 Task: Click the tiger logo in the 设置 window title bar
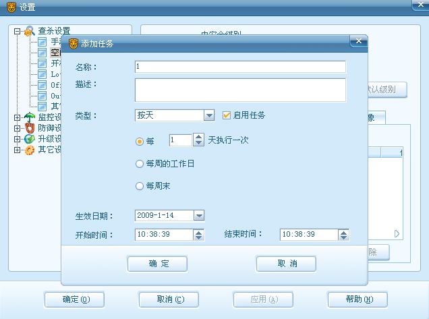11,7
